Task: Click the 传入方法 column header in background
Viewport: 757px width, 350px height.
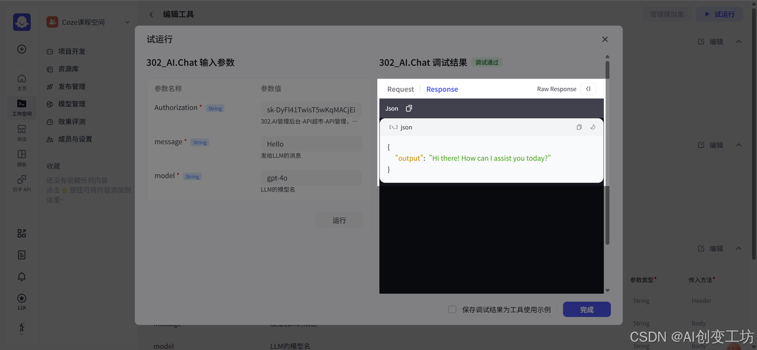Action: pos(702,280)
